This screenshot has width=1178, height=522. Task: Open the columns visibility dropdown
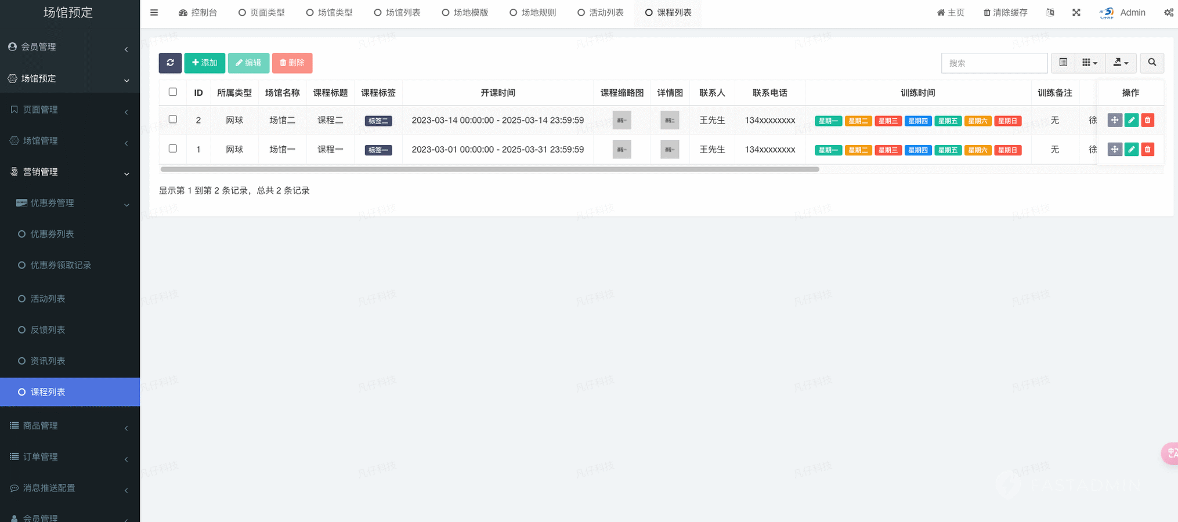1089,63
